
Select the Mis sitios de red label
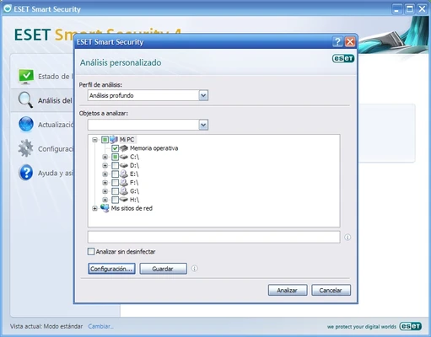(132, 208)
